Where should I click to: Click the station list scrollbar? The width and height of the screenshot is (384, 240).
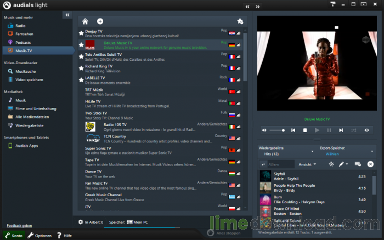coord(245,57)
